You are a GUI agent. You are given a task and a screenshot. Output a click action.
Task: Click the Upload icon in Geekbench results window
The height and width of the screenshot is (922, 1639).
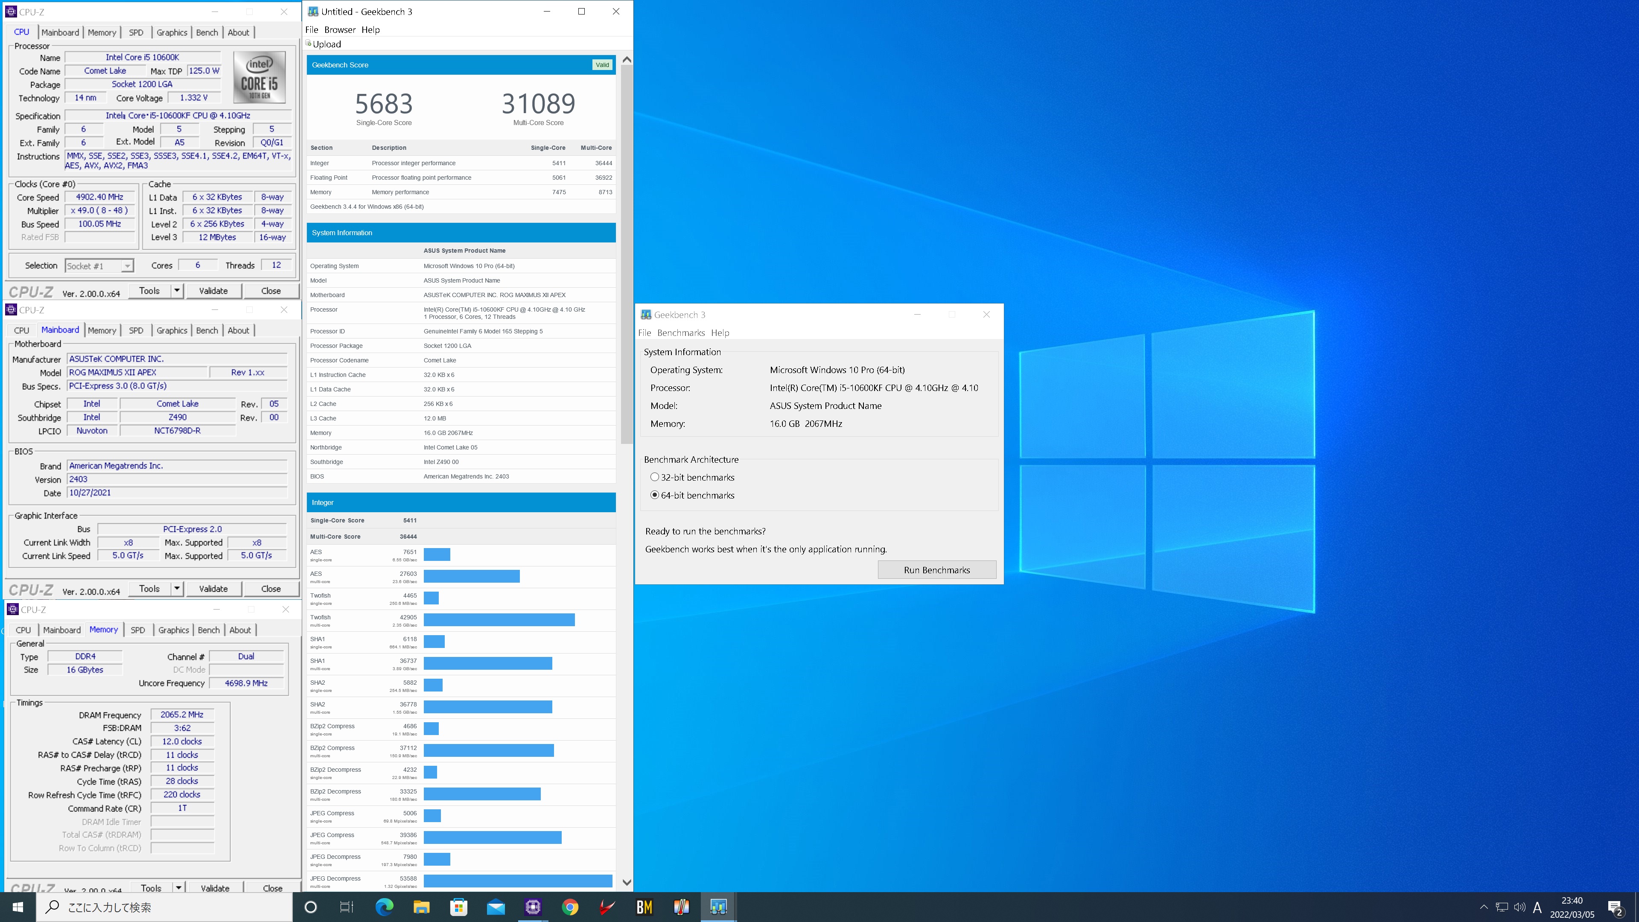pos(309,43)
